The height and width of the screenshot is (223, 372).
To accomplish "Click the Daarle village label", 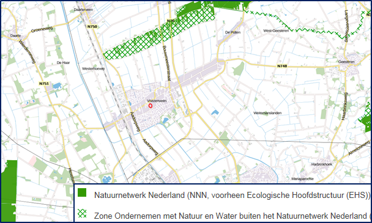I will click(x=15, y=36).
